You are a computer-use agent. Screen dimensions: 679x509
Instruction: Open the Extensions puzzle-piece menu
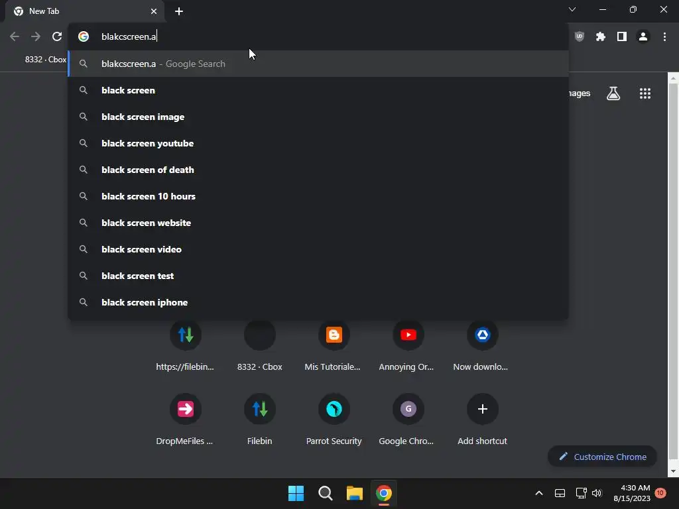click(600, 36)
